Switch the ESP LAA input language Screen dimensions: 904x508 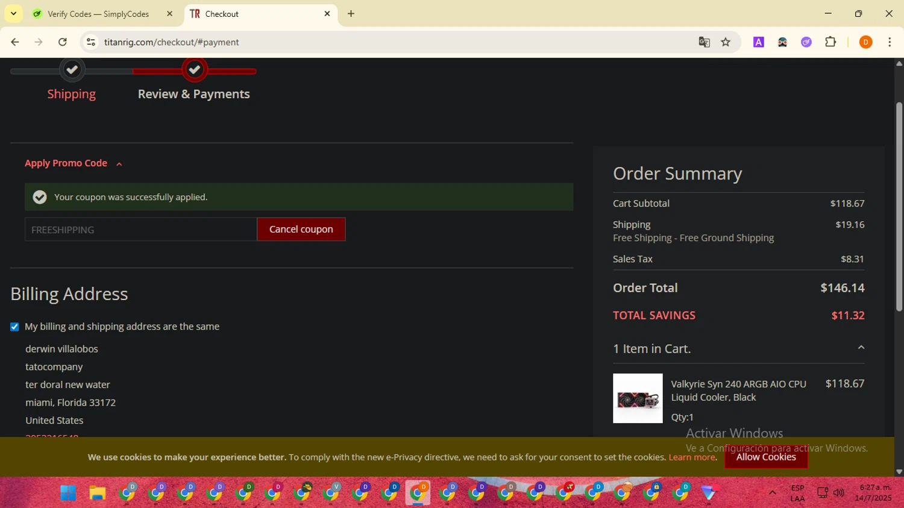[x=797, y=493]
